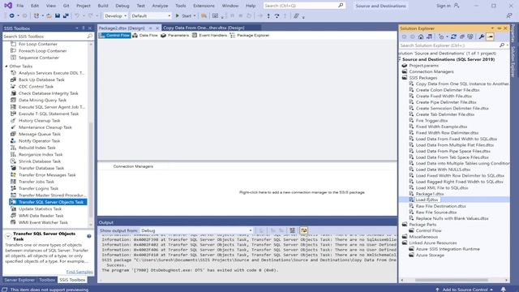The height and width of the screenshot is (292, 519).
Task: Select Package1.dtsx in Solution Explorer
Action: 430,194
